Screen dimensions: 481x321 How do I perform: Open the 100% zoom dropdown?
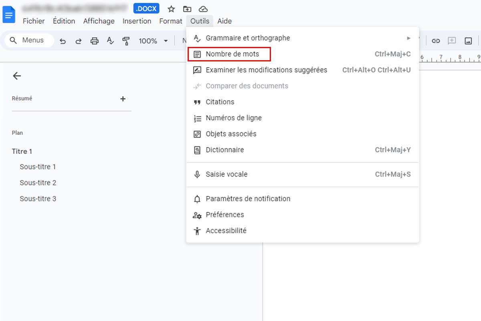click(x=153, y=41)
